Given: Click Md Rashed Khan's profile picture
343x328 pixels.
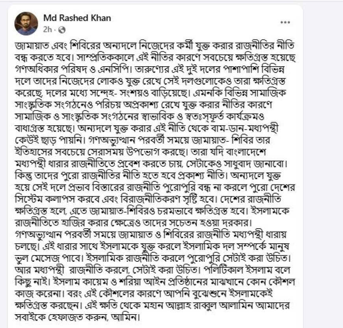Looking at the screenshot, I should pos(26,23).
